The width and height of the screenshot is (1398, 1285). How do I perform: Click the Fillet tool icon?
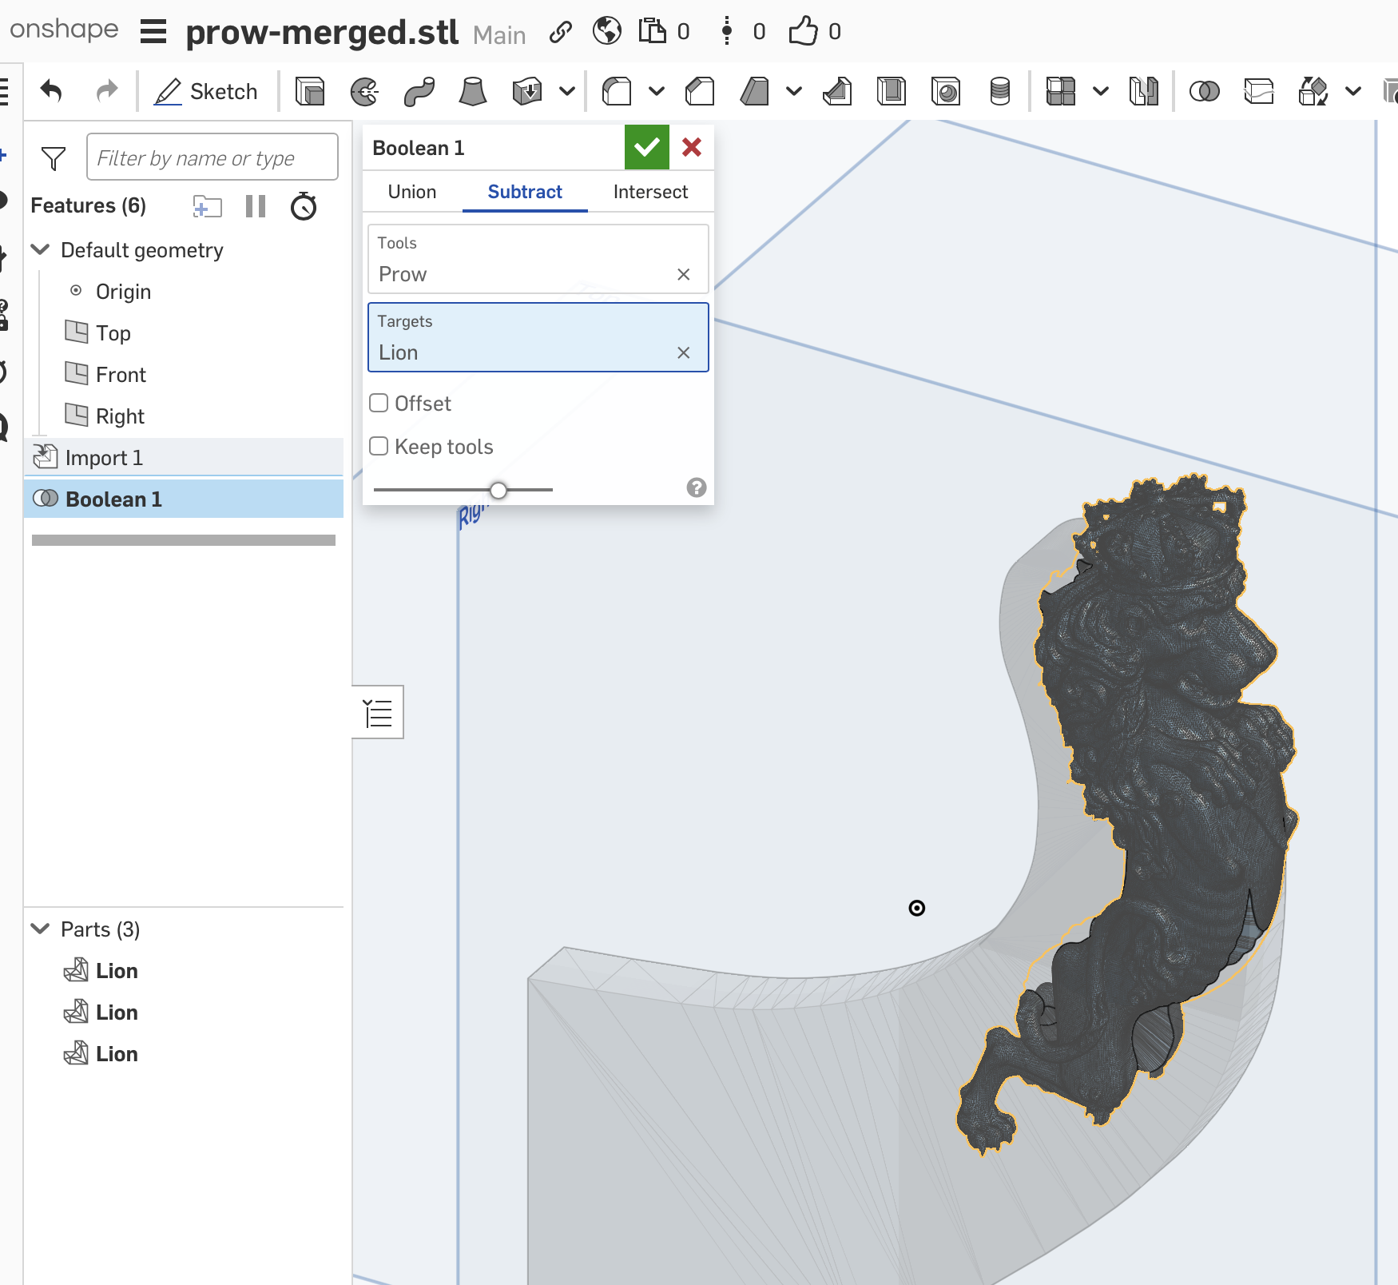click(617, 92)
